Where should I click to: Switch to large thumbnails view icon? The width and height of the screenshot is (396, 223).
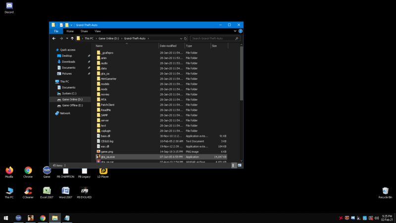(240, 166)
